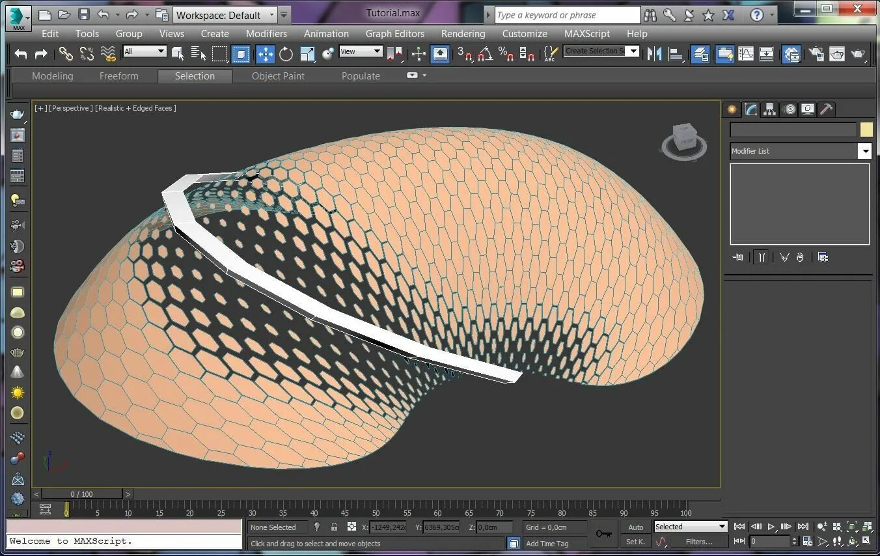Open the Mirror tool in main toolbar
This screenshot has width=880, height=556.
point(655,54)
